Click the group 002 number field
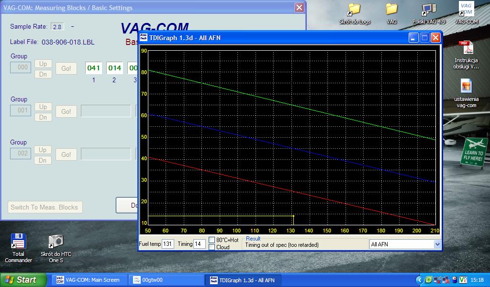 pyautogui.click(x=21, y=154)
